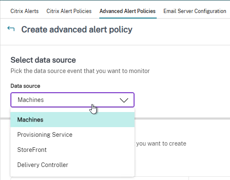Screen dimensions: 230x180
Task: Click the partially visible box below dropdown list
Action: point(100,178)
